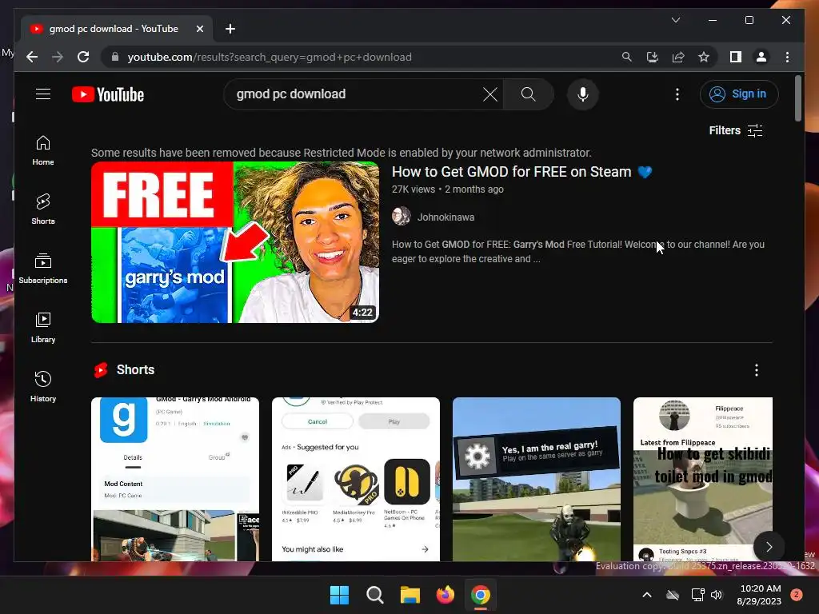819x614 pixels.
Task: Click the magnifier search button in YouTube
Action: tap(528, 94)
